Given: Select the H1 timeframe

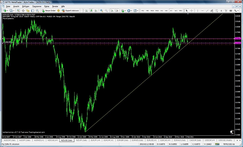Looking at the screenshot, I should pyautogui.click(x=162, y=11).
